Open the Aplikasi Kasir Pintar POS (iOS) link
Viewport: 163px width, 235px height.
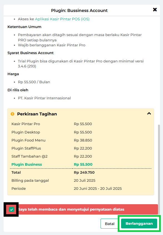tap(62, 19)
